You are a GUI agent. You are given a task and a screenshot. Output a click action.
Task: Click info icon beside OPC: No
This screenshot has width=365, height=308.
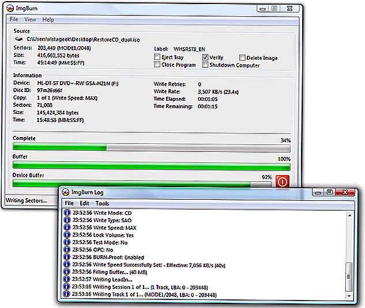67,250
